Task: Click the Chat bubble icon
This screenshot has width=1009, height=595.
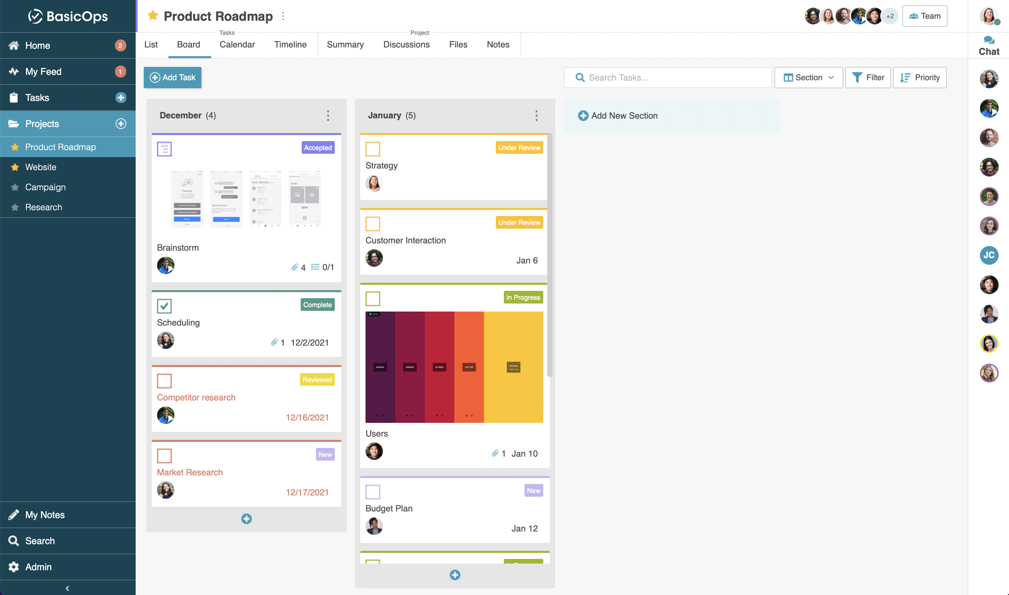Action: click(x=989, y=40)
